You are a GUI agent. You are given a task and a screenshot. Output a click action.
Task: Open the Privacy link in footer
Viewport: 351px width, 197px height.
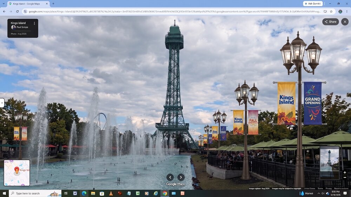(329, 189)
